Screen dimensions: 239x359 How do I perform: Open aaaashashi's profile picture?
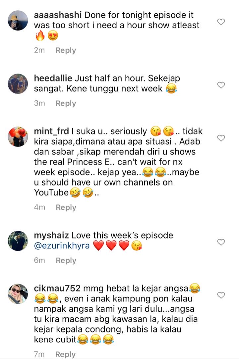tap(18, 20)
